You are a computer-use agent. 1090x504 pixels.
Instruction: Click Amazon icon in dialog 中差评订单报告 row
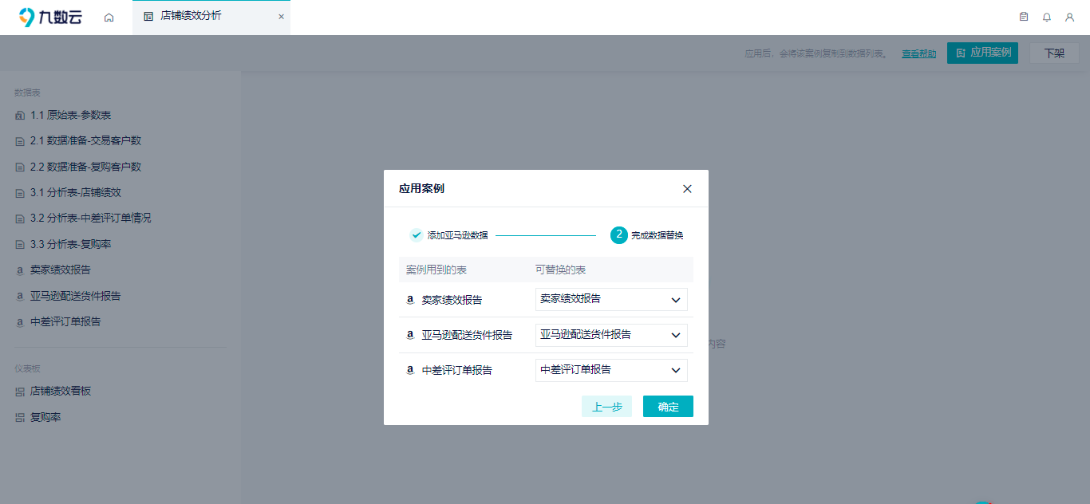[x=410, y=371]
